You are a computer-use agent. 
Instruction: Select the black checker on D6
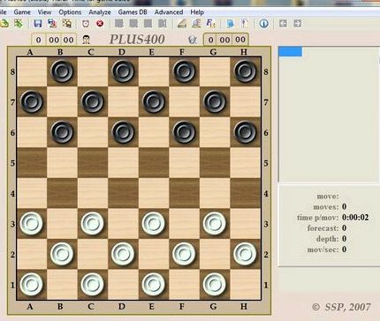coord(123,132)
